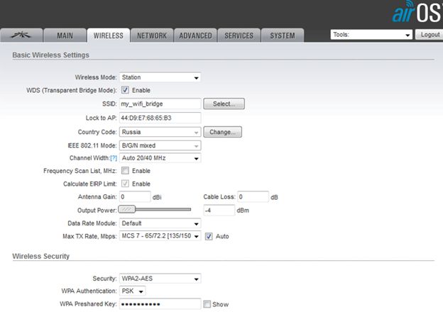Viewport: 443px width, 319px height.
Task: Enable the Frequency Scan List checkbox
Action: point(125,171)
